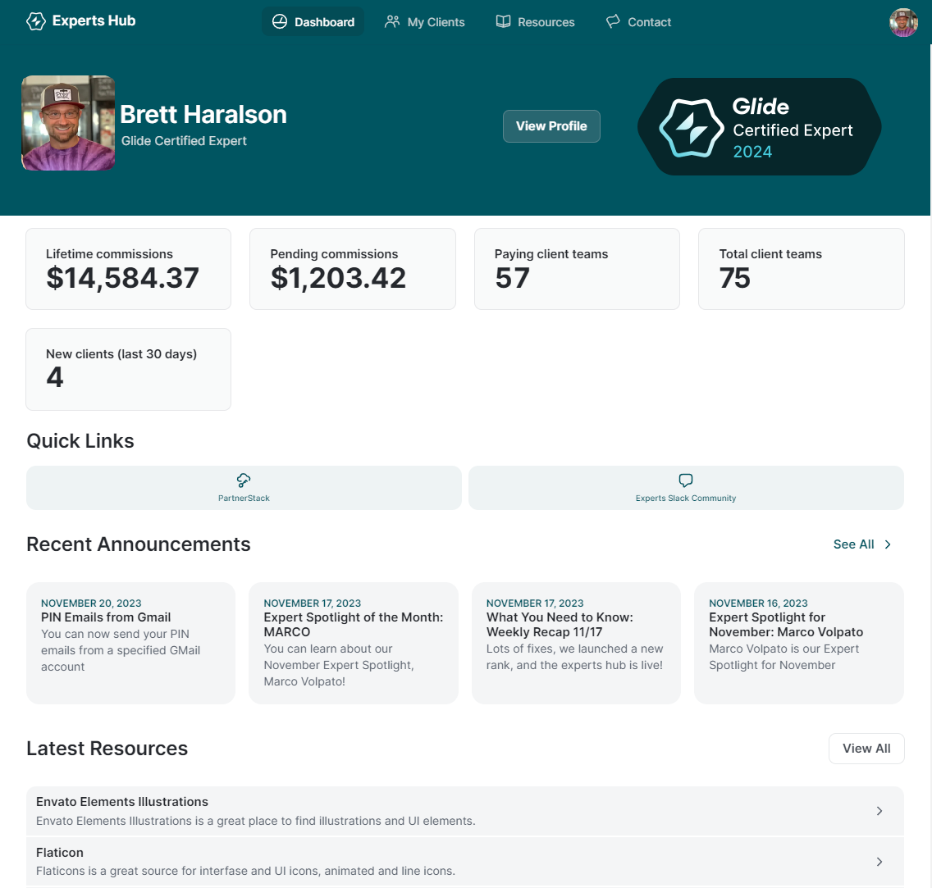932x888 pixels.
Task: Expand Envato Elements Illustrations row chevron
Action: 879,812
